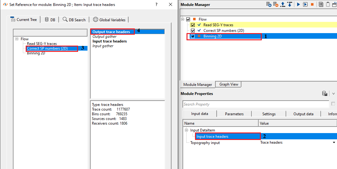337x169 pixels.
Task: Open the Topography input dropdown arrow
Action: (x=334, y=143)
